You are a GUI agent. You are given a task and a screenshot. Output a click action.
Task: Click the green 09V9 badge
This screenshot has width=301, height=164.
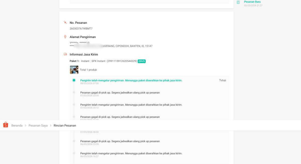tap(142, 61)
